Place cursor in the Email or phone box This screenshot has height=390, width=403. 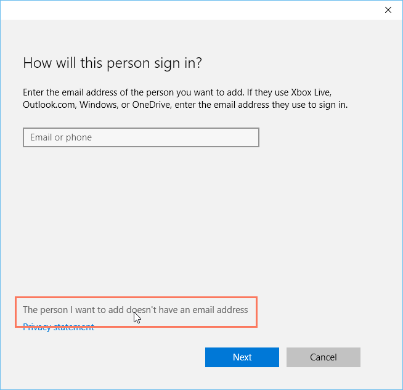140,137
